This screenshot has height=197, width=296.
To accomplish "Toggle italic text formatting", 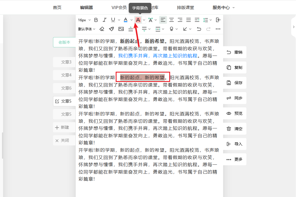I will tap(104, 20).
